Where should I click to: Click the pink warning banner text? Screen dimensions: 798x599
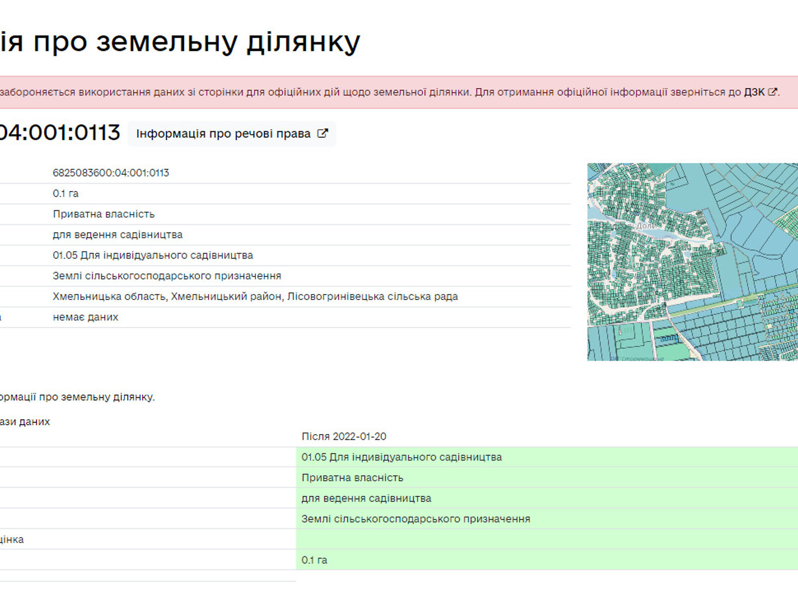[x=369, y=92]
